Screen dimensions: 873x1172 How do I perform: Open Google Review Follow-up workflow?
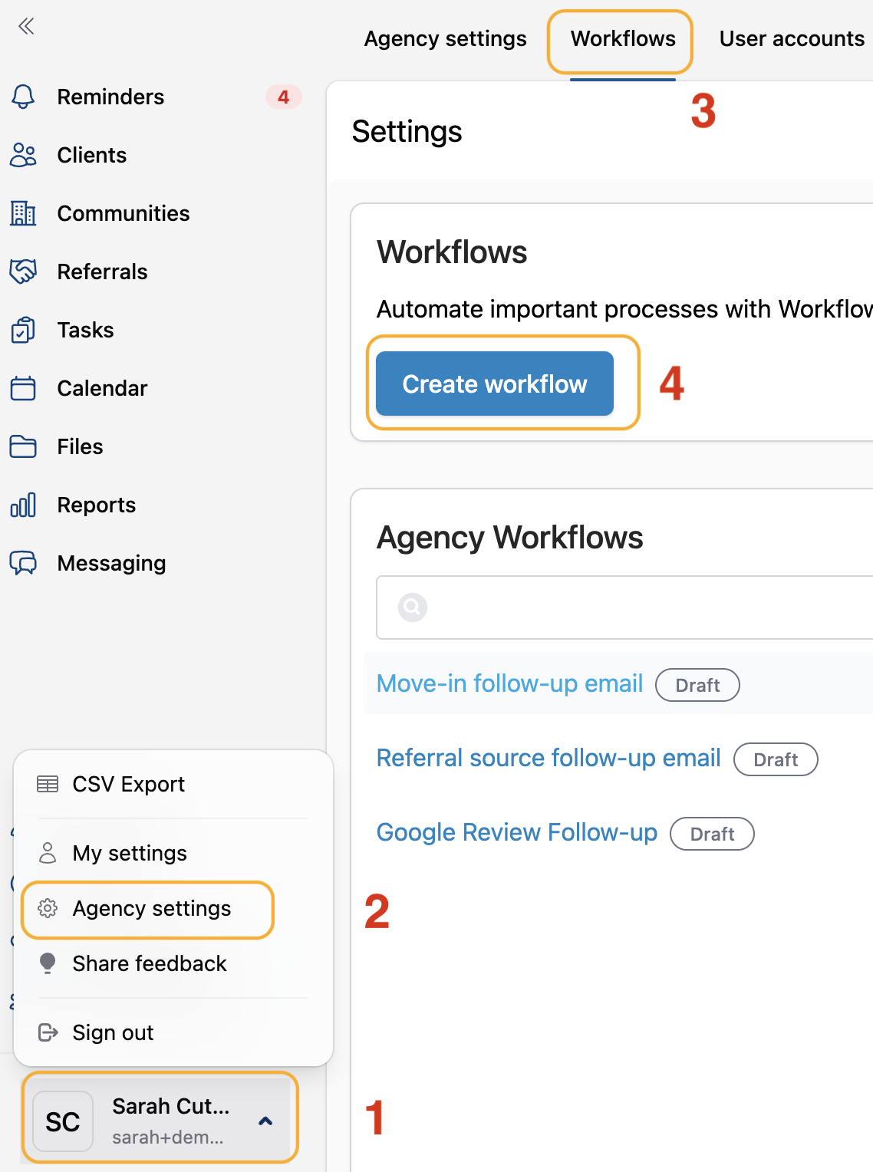(516, 832)
